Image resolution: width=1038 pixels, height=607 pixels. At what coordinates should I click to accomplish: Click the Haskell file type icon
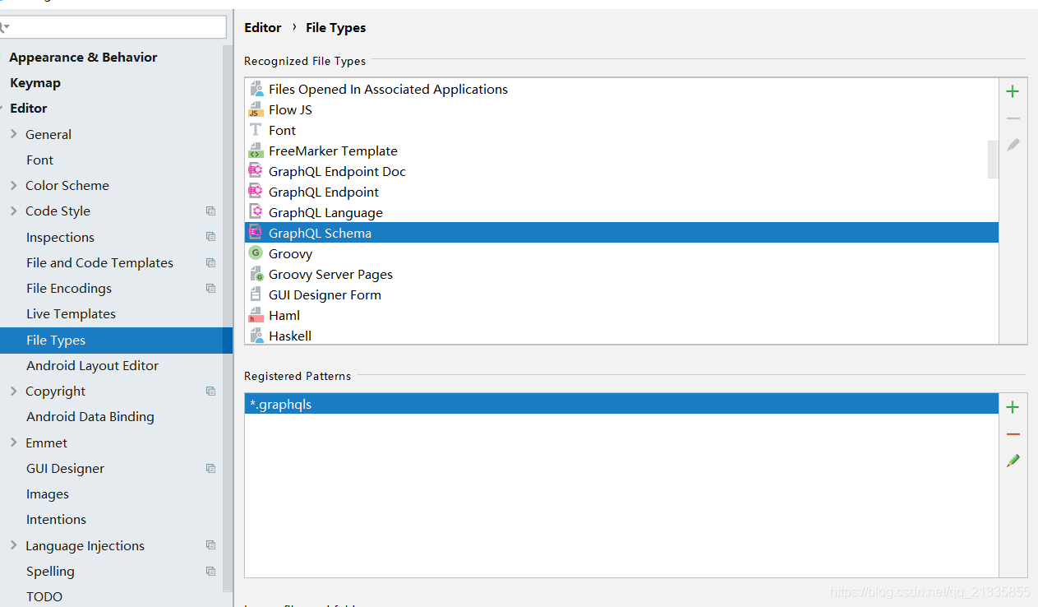(x=256, y=336)
